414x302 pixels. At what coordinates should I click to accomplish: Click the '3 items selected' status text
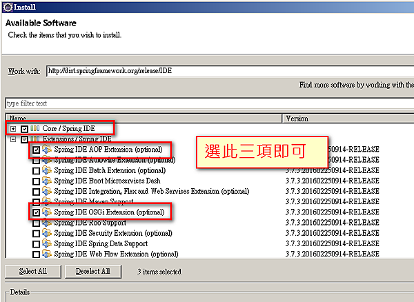[159, 272]
